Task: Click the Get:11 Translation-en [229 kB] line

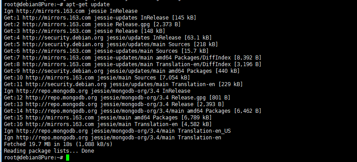Action: click(123, 84)
